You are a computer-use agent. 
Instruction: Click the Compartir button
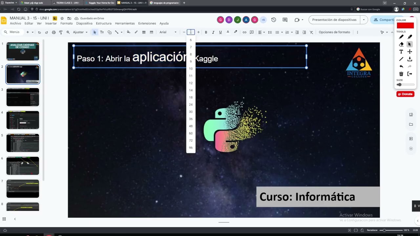pyautogui.click(x=383, y=20)
